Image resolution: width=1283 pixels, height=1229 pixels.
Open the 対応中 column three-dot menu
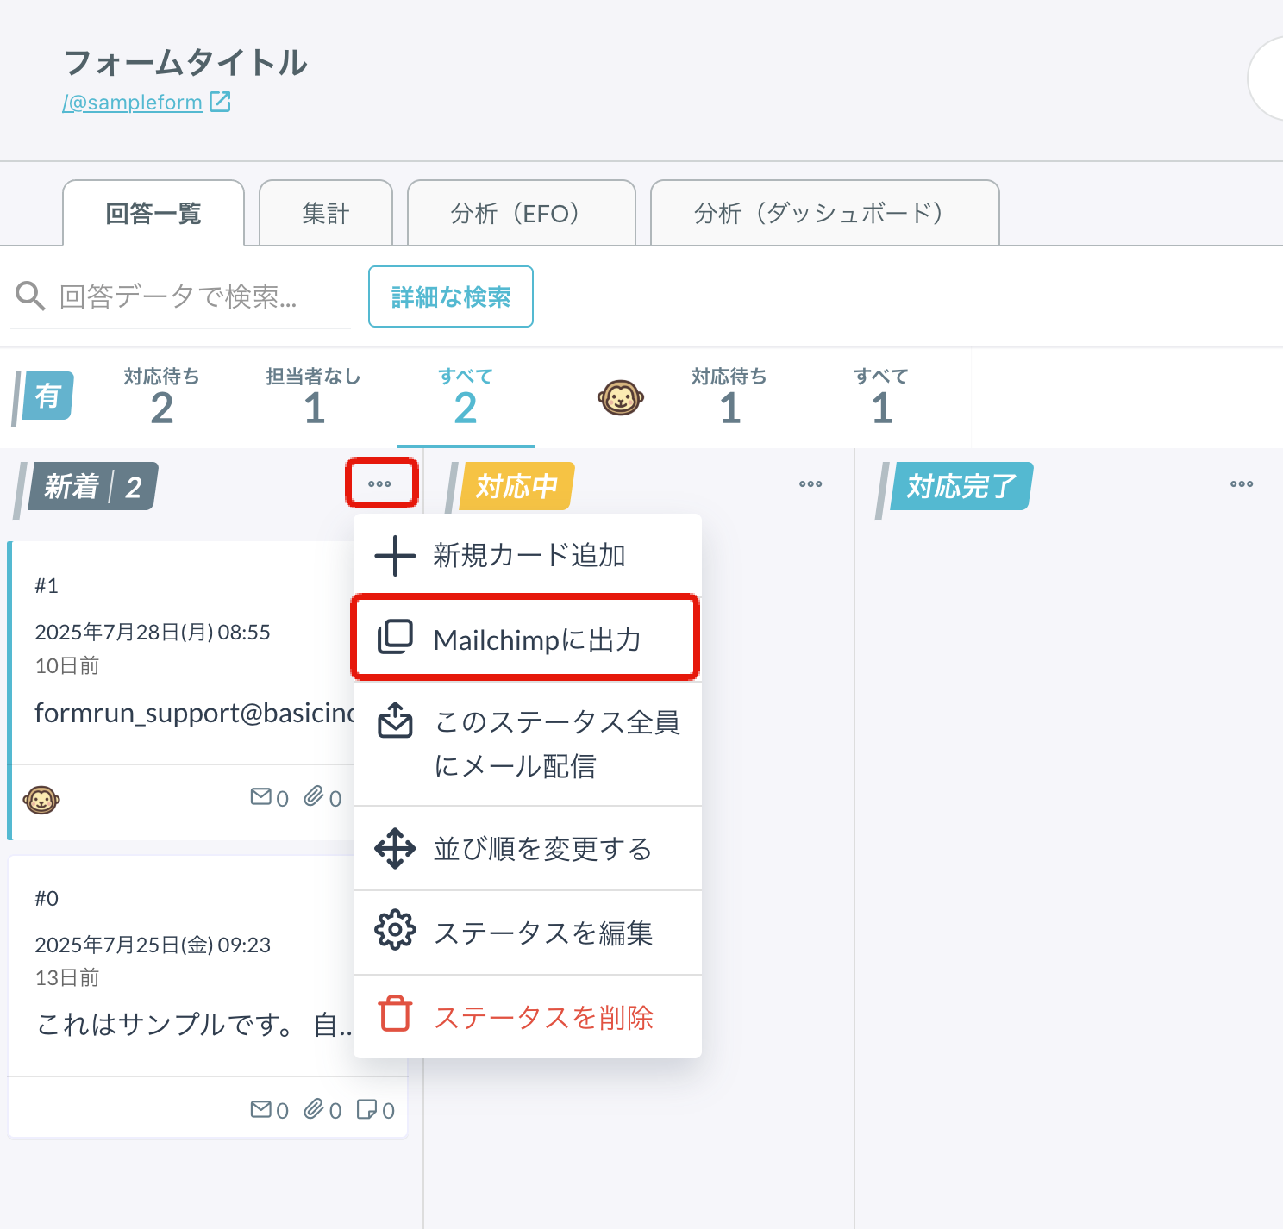(810, 483)
